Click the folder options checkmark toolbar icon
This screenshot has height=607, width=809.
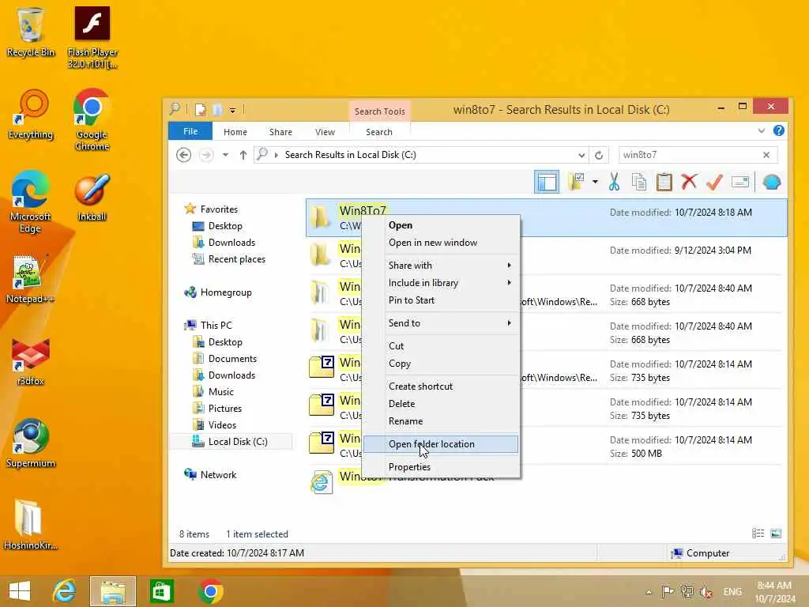[576, 183]
